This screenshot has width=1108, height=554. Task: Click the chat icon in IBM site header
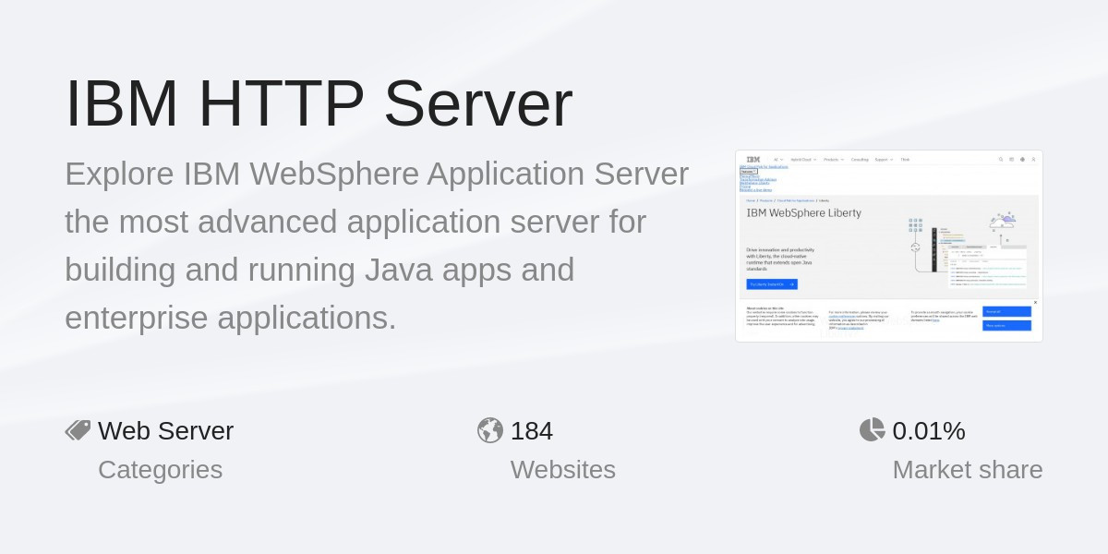tap(1011, 160)
